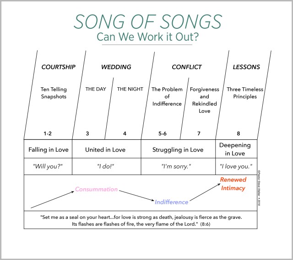Select the pink Consummation label
This screenshot has width=293, height=260.
pyautogui.click(x=96, y=189)
